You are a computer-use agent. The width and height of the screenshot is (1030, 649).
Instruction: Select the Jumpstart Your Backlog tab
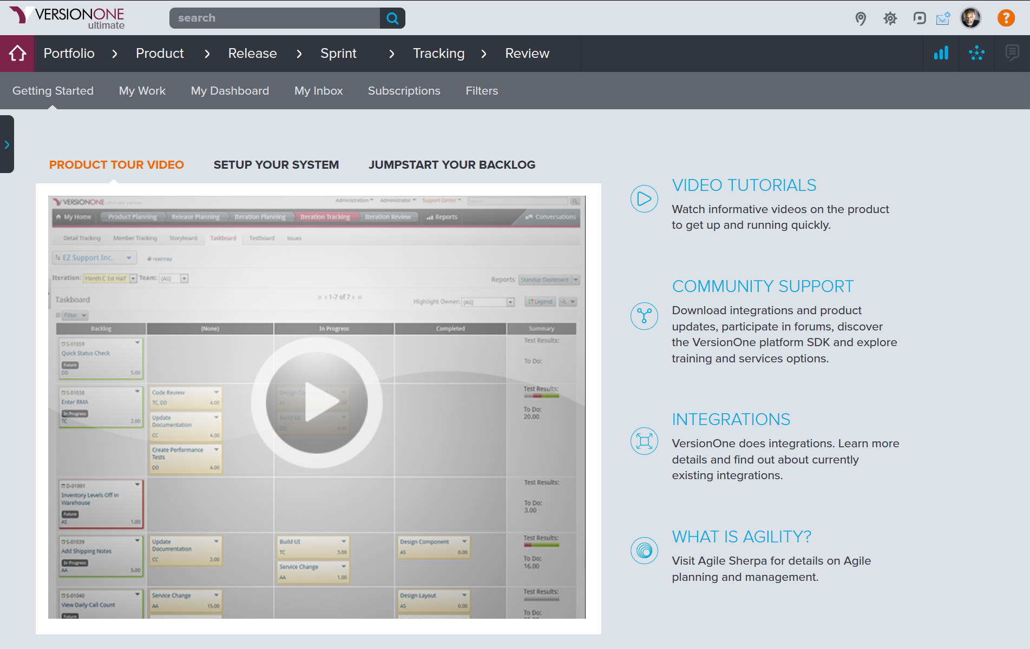pyautogui.click(x=452, y=165)
